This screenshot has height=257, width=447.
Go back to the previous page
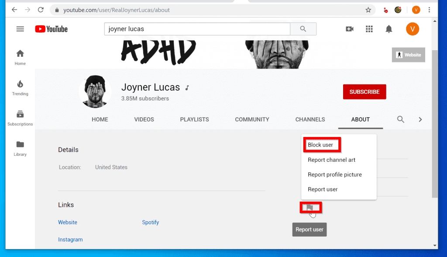point(14,10)
